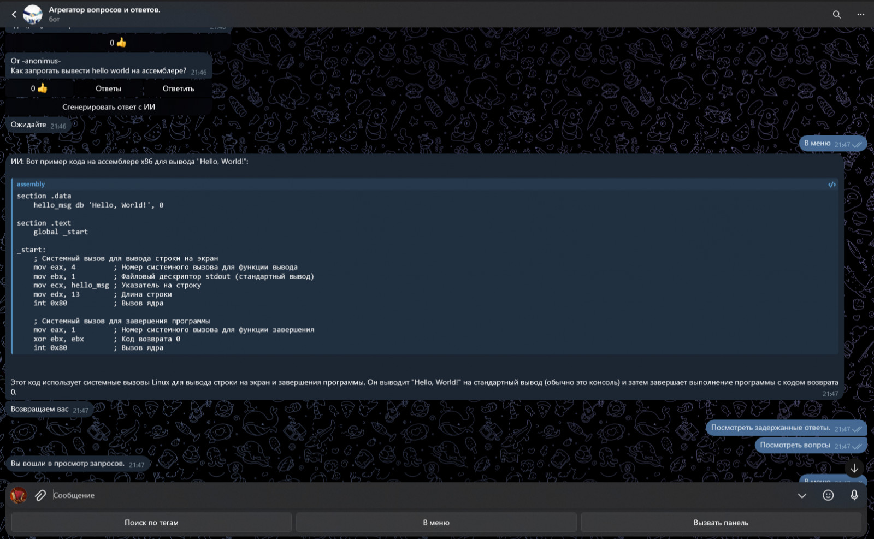Click the user avatar beside the message field
Screen dimensions: 874x539
pos(19,495)
